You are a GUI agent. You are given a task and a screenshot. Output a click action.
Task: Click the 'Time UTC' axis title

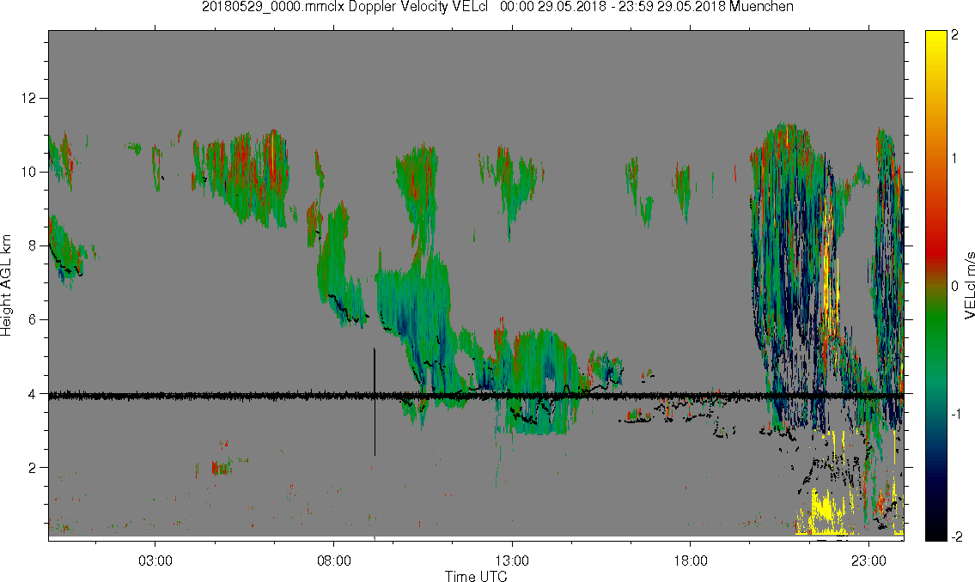click(476, 576)
